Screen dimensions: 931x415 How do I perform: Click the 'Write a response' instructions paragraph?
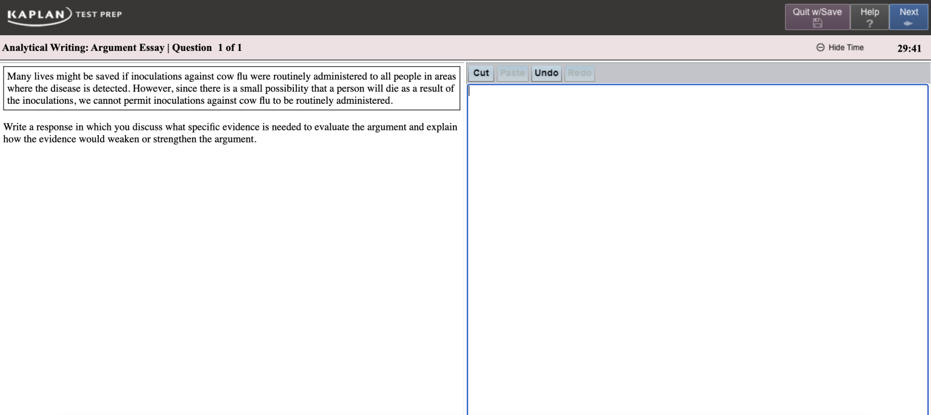tap(230, 133)
